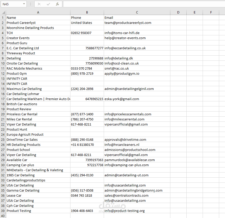Select Gamma Car Detailing cell

coord(38,190)
